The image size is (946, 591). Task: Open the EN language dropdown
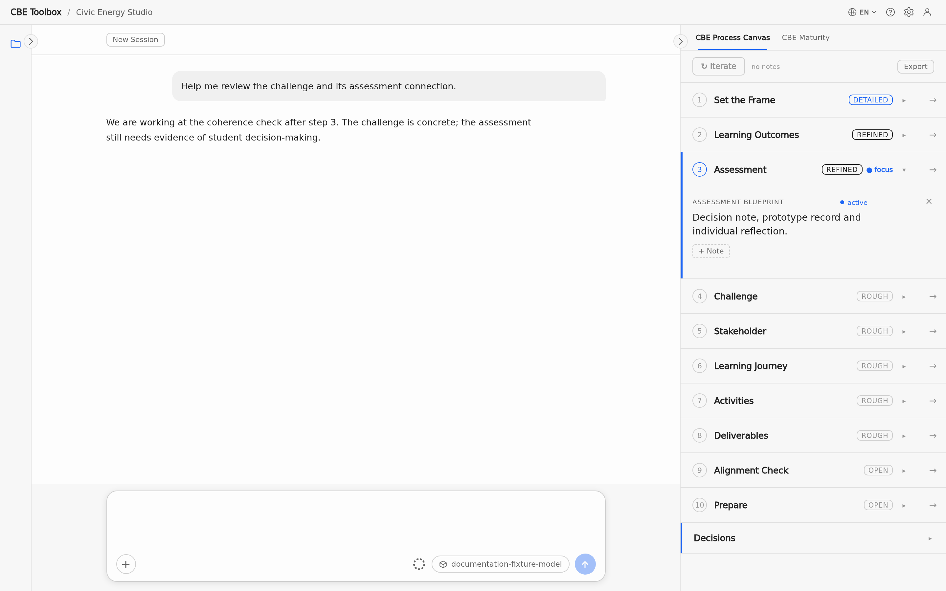coord(862,12)
